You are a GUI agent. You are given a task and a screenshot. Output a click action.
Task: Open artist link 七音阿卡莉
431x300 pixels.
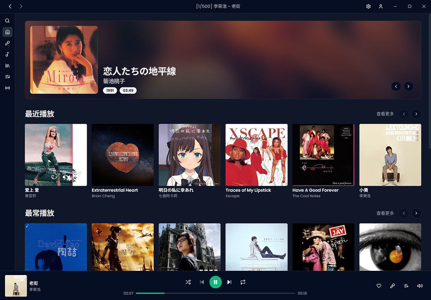coord(168,196)
